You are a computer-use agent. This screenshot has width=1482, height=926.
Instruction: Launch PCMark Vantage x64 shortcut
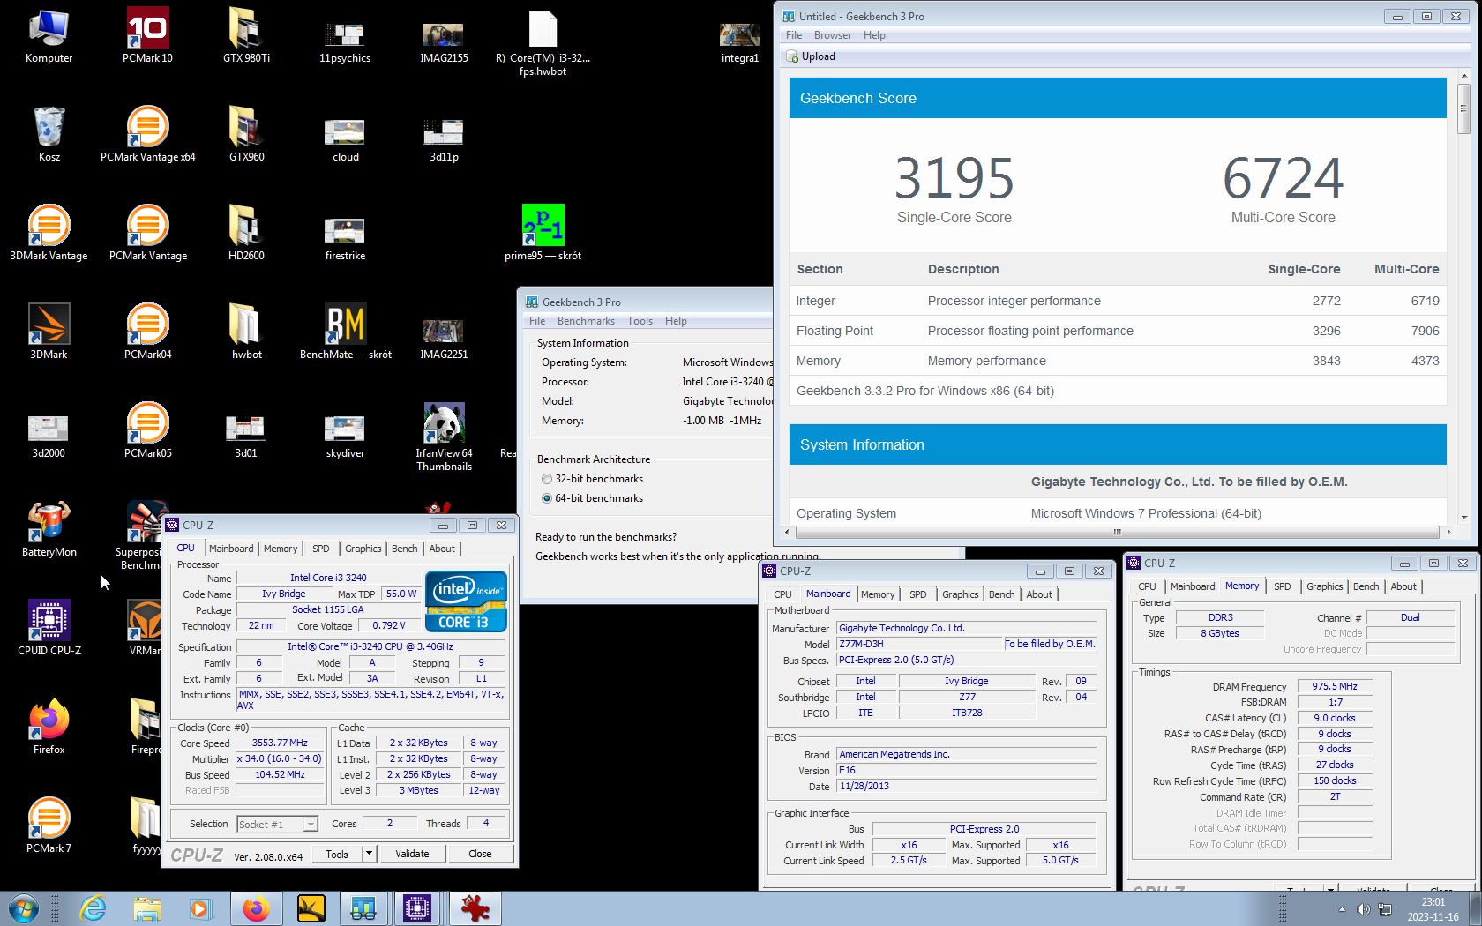[x=147, y=134]
